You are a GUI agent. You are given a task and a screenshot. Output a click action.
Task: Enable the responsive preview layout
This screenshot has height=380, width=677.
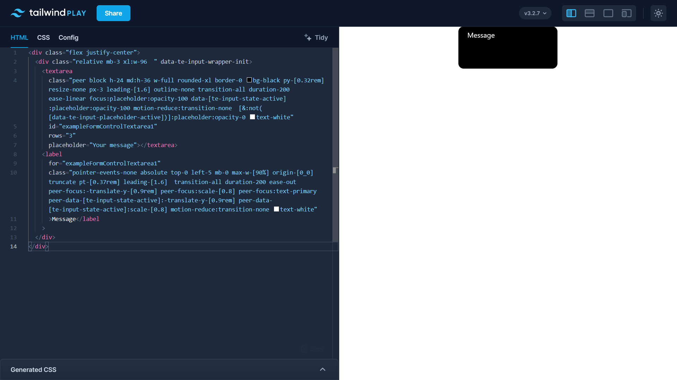click(627, 13)
